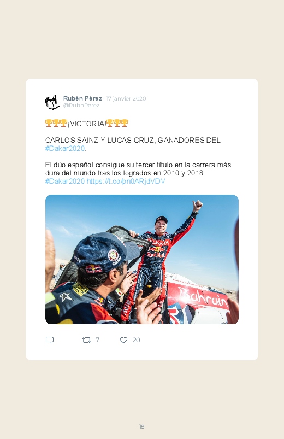
Task: Click the CARLOS SAINZ Y LUCAS CRUZ line
Action: pyautogui.click(x=133, y=141)
